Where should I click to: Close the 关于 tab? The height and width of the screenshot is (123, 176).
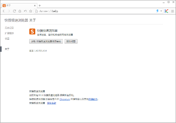tap(35, 5)
